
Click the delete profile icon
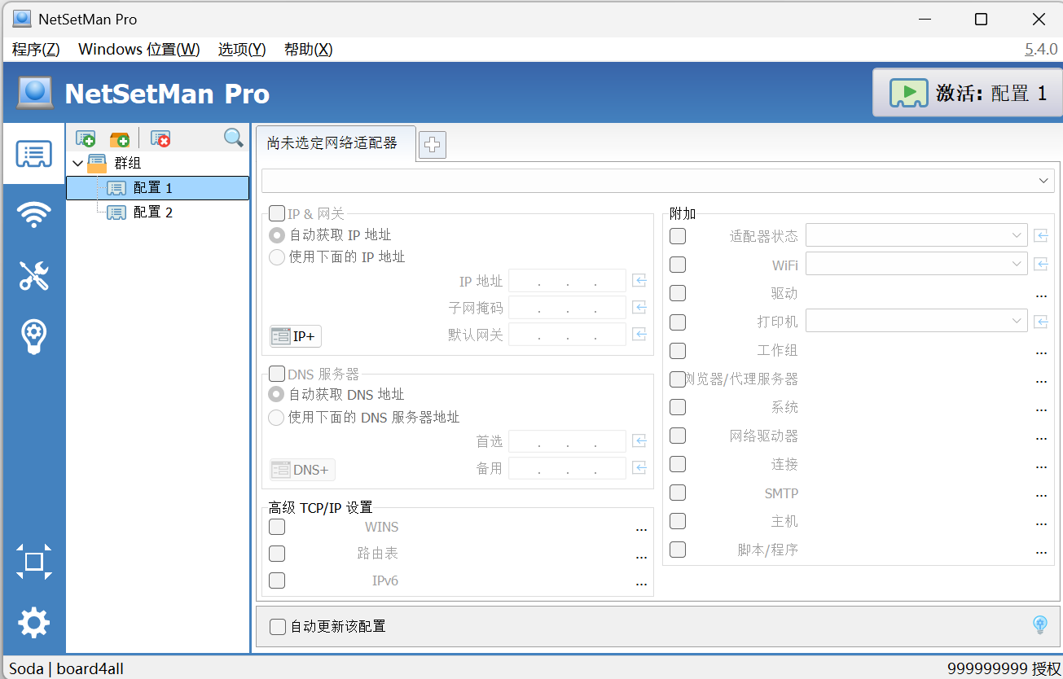pos(160,138)
